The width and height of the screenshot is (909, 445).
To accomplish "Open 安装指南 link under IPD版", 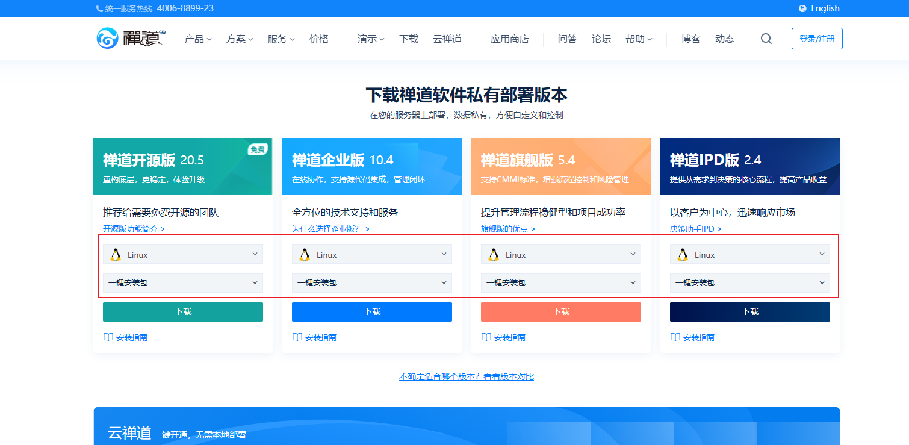I will 699,337.
